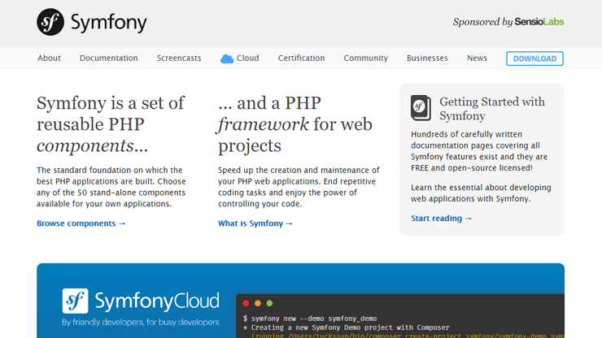Image resolution: width=602 pixels, height=338 pixels.
Task: Open the News navigation item
Action: [x=478, y=58]
